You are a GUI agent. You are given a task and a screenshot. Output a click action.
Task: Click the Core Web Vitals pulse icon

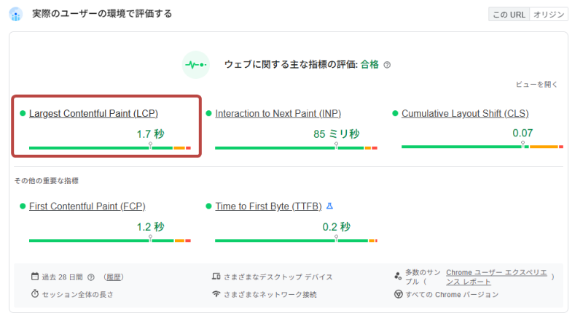coord(195,64)
